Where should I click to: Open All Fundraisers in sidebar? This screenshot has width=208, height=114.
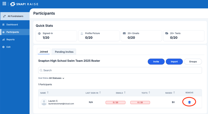click(15, 16)
